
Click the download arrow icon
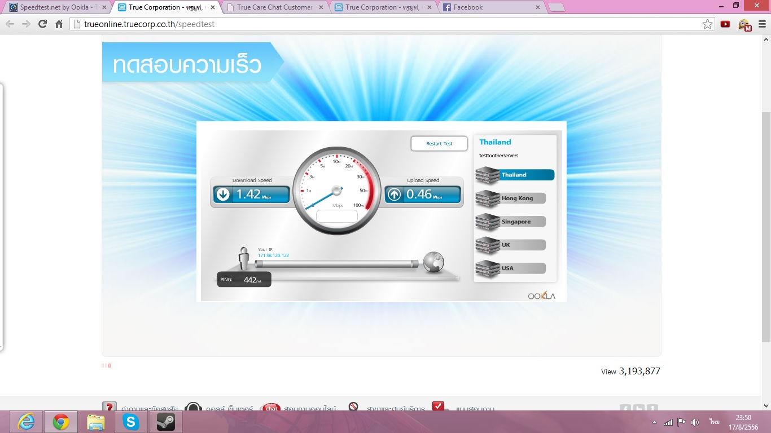(223, 195)
